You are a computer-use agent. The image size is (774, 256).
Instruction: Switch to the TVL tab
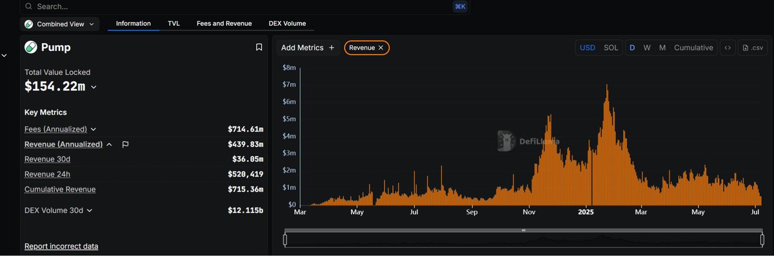[174, 23]
